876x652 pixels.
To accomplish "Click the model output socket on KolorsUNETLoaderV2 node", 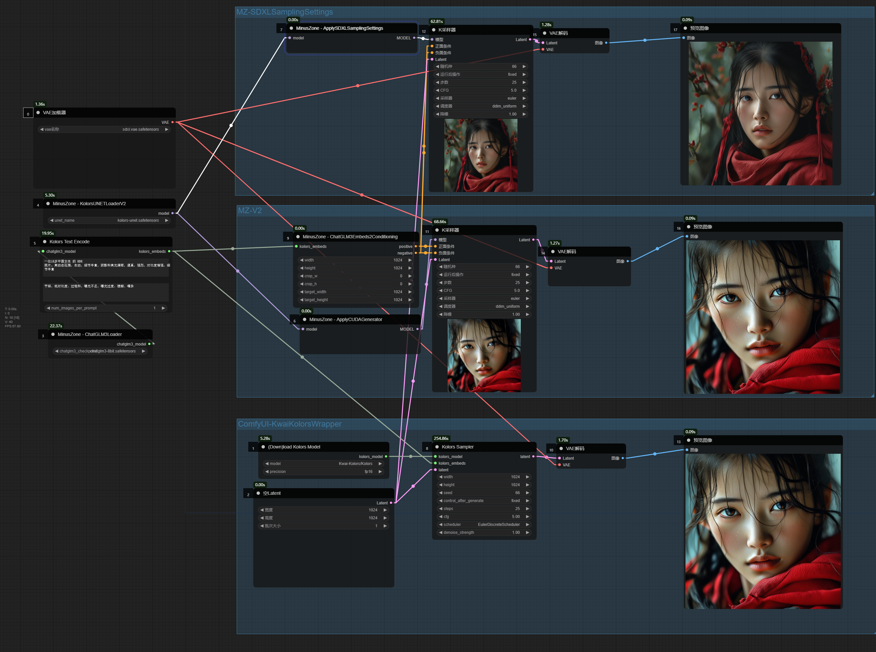I will 172,213.
